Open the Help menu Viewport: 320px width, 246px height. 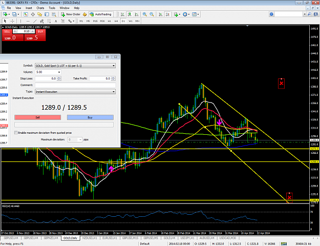click(x=76, y=8)
